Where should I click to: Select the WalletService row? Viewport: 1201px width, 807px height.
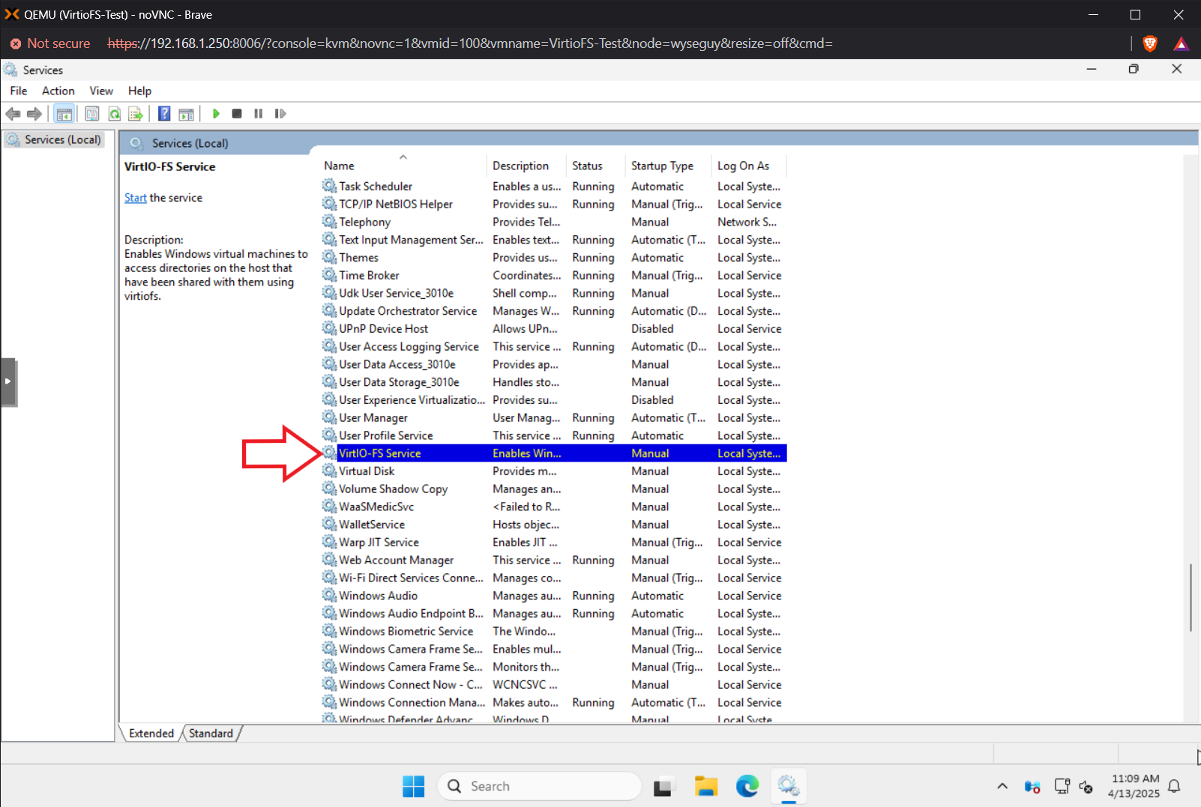pyautogui.click(x=554, y=525)
